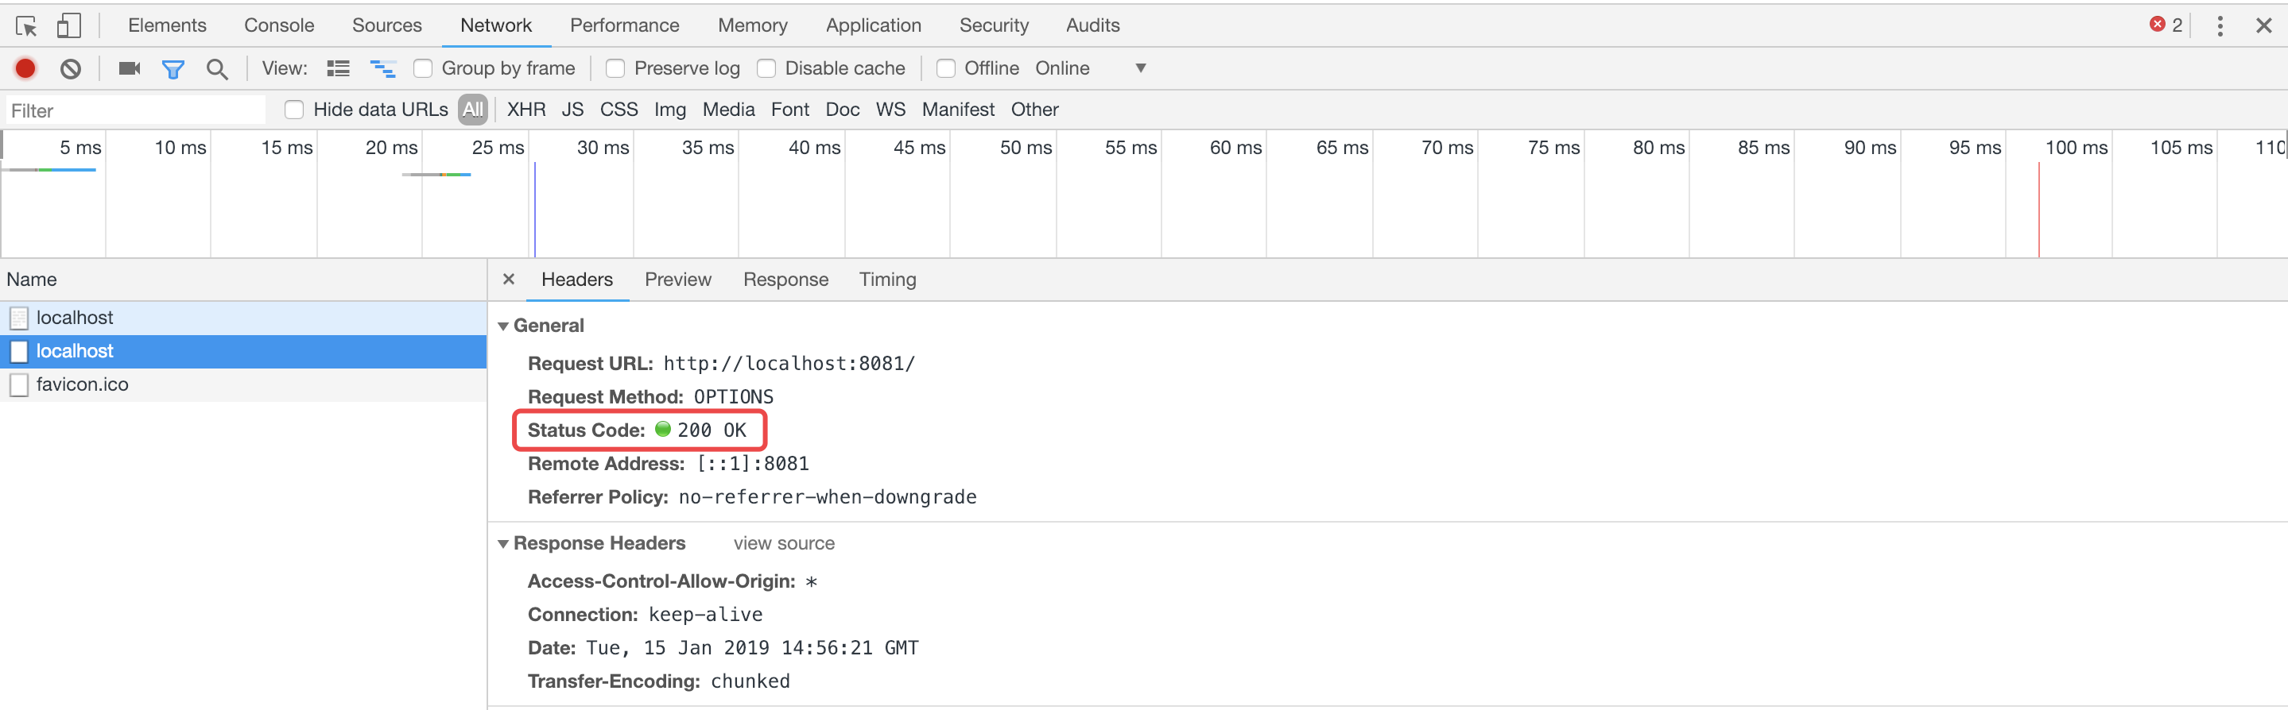Click the Request URL value http://localhost:8081/
Viewport: 2288px width, 710px height.
pos(789,364)
